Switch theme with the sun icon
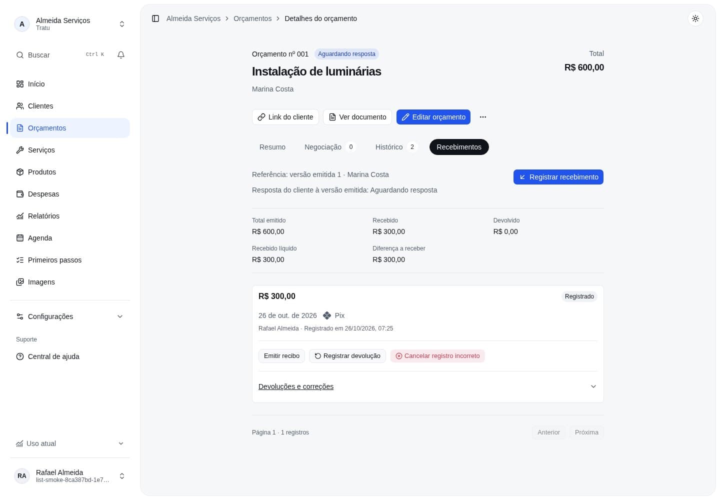This screenshot has height=500, width=720. (695, 18)
